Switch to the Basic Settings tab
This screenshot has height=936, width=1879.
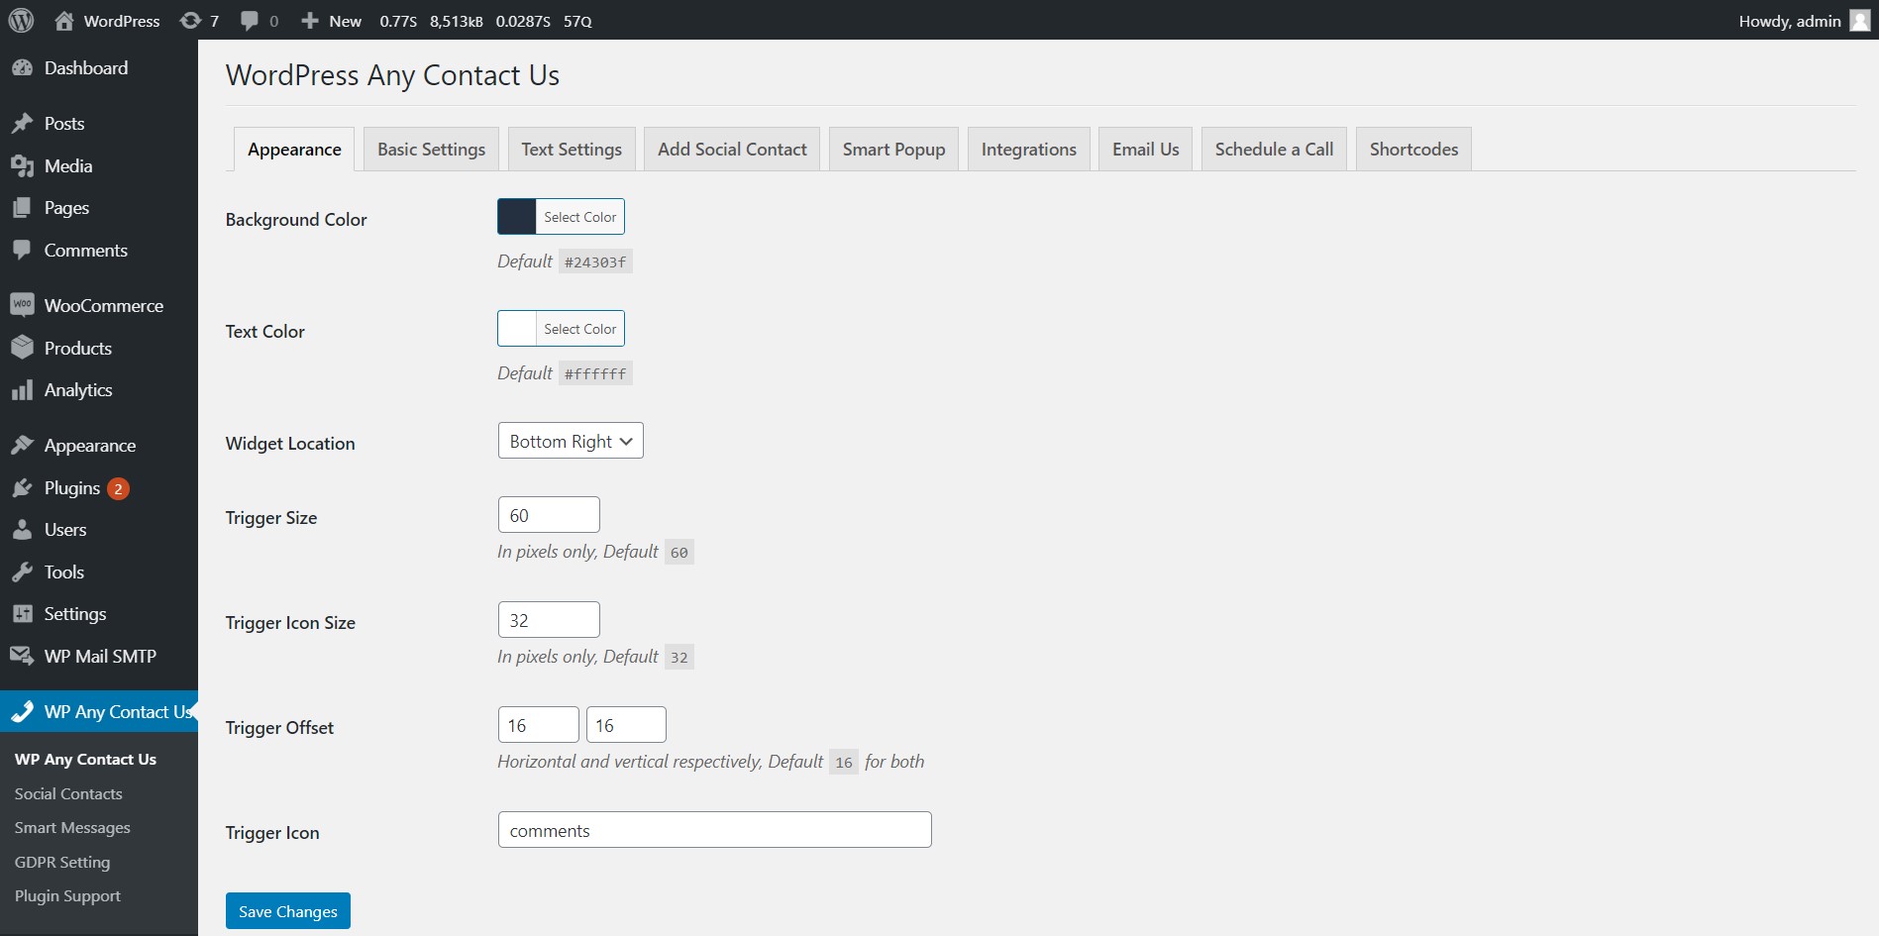point(431,150)
